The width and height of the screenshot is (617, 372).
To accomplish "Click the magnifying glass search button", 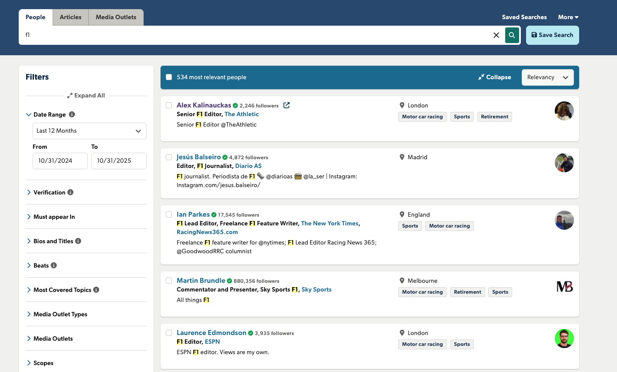I will pyautogui.click(x=512, y=35).
